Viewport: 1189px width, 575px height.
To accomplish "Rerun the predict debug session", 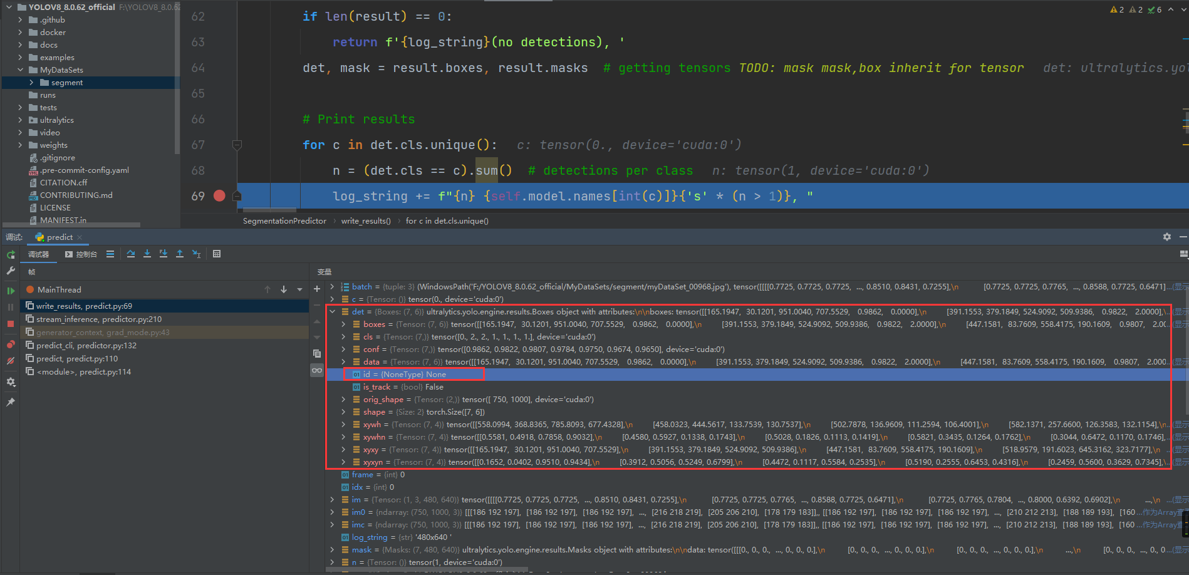I will [10, 254].
